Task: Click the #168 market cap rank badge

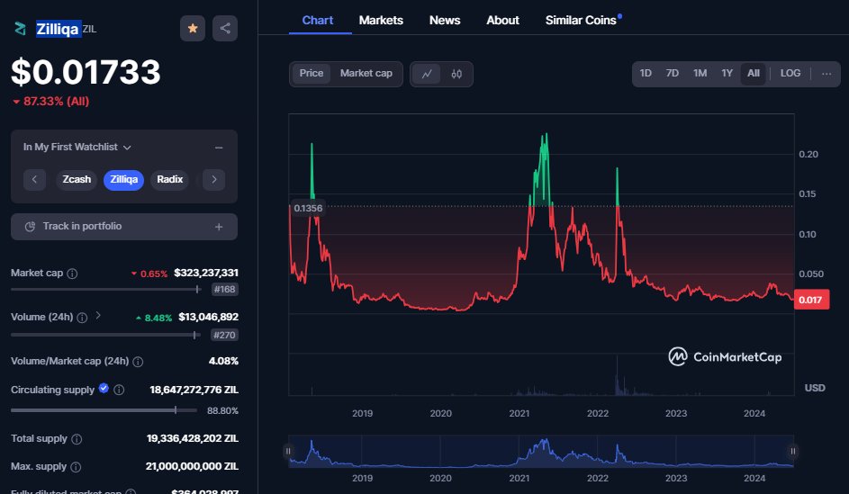Action: click(x=224, y=290)
